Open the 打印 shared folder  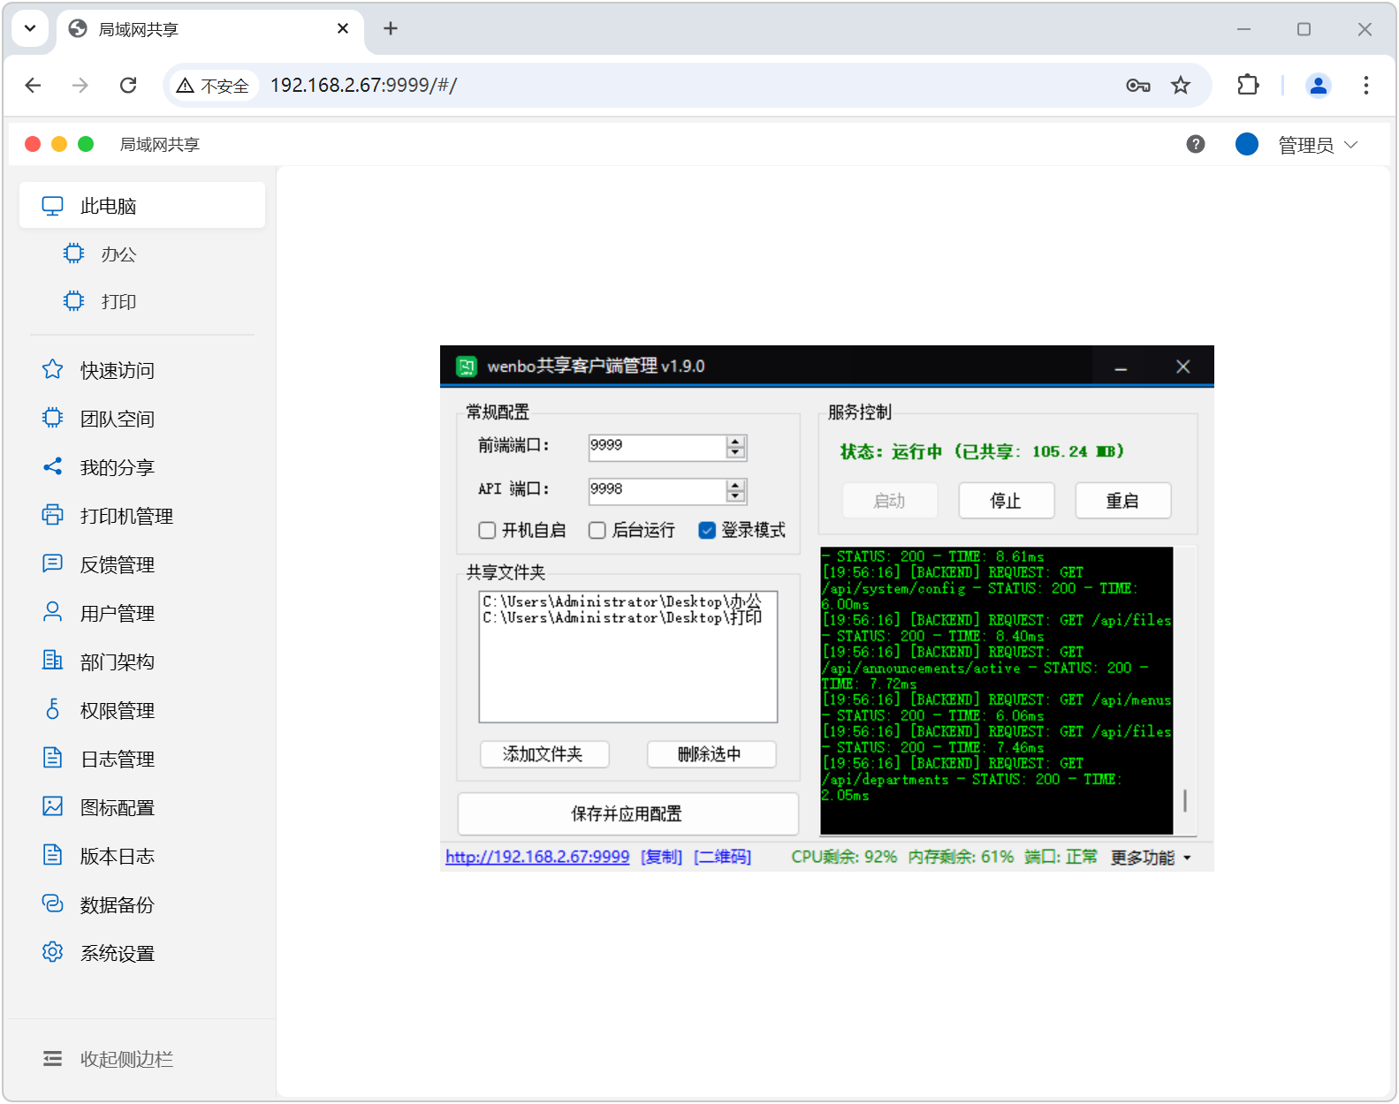coord(118,302)
